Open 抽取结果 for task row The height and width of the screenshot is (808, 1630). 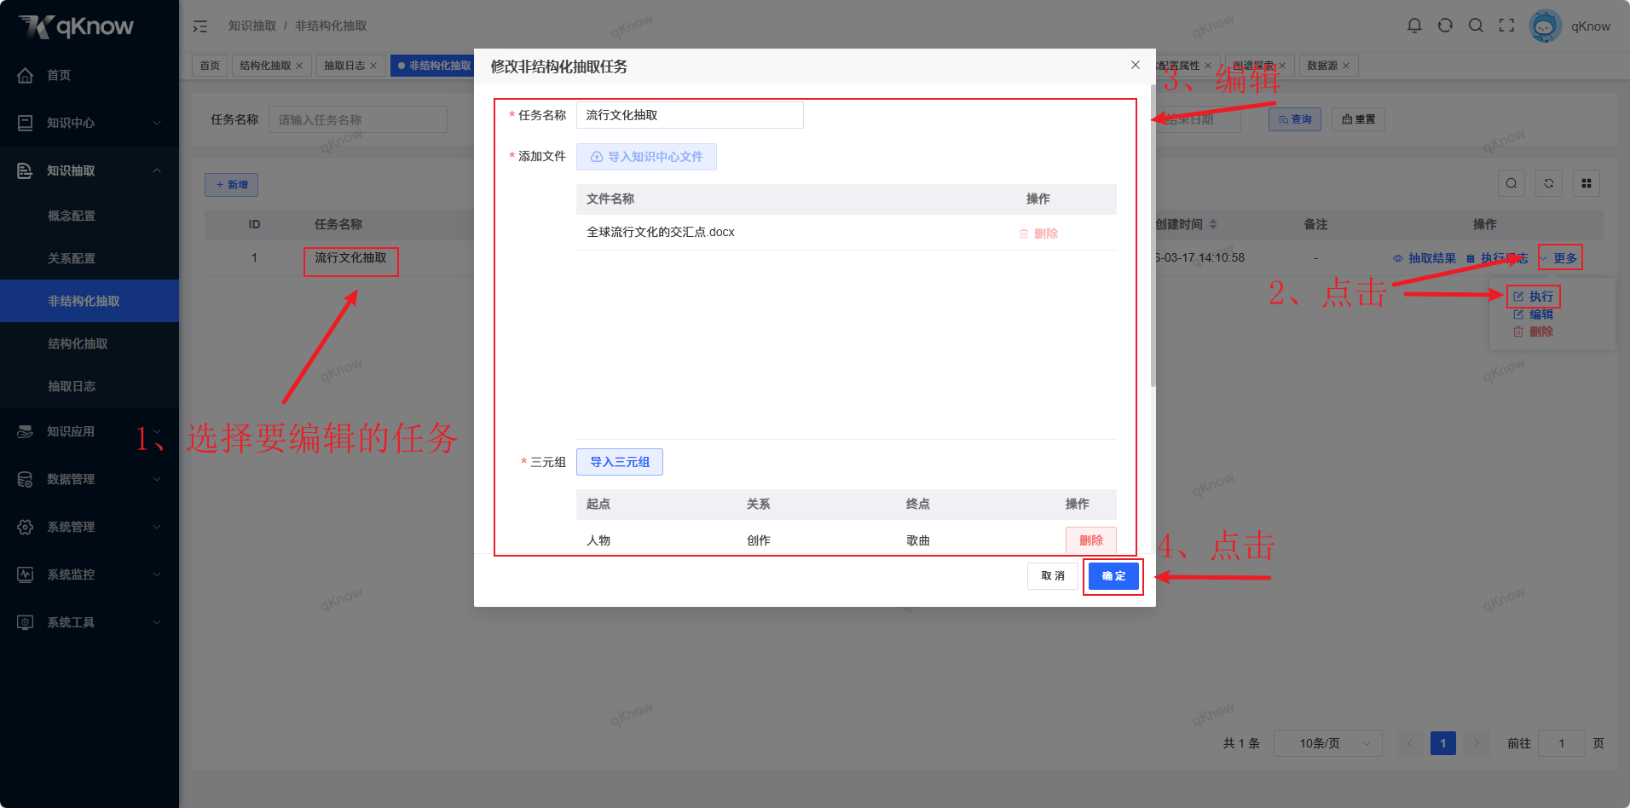coord(1425,258)
